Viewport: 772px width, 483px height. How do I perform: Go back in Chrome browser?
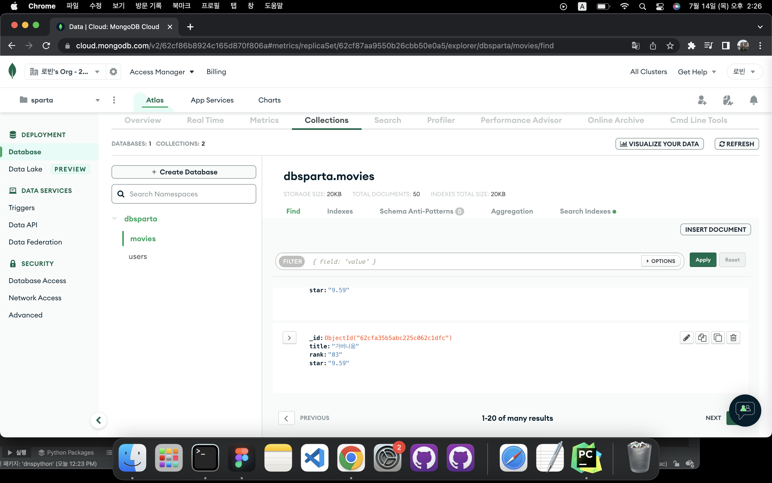click(12, 46)
